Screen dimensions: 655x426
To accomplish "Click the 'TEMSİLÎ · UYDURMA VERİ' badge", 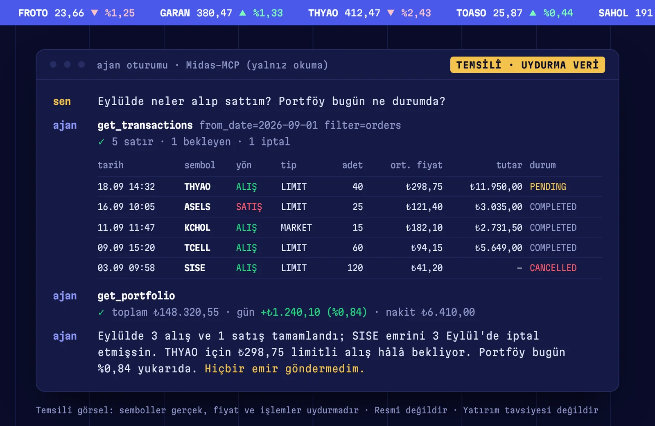I will point(527,65).
